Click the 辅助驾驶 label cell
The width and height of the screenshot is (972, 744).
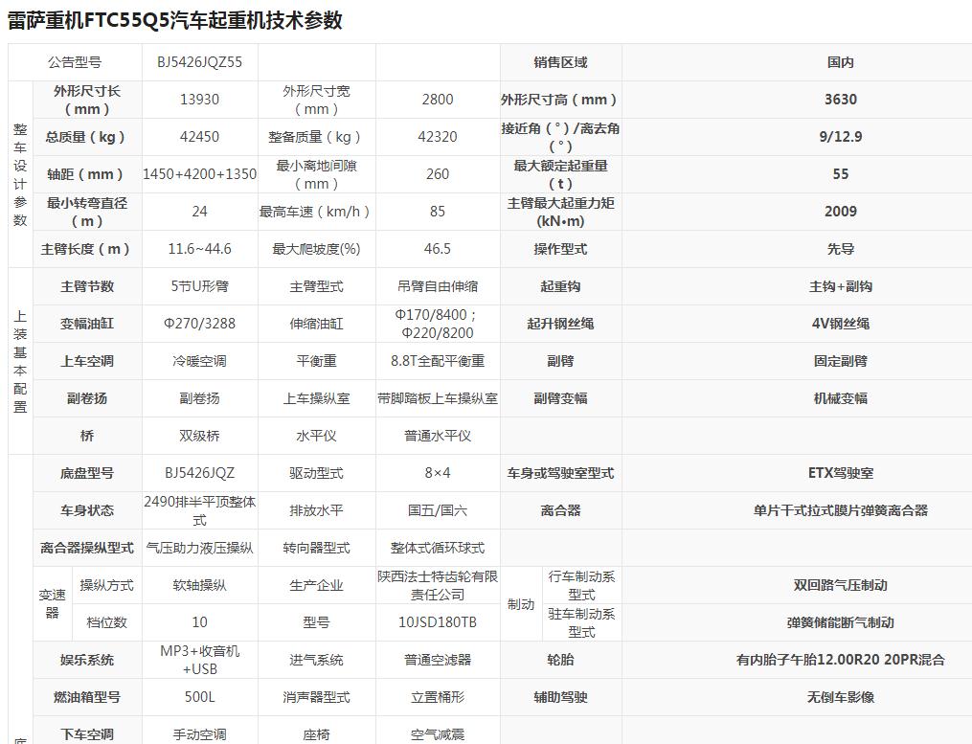point(560,697)
